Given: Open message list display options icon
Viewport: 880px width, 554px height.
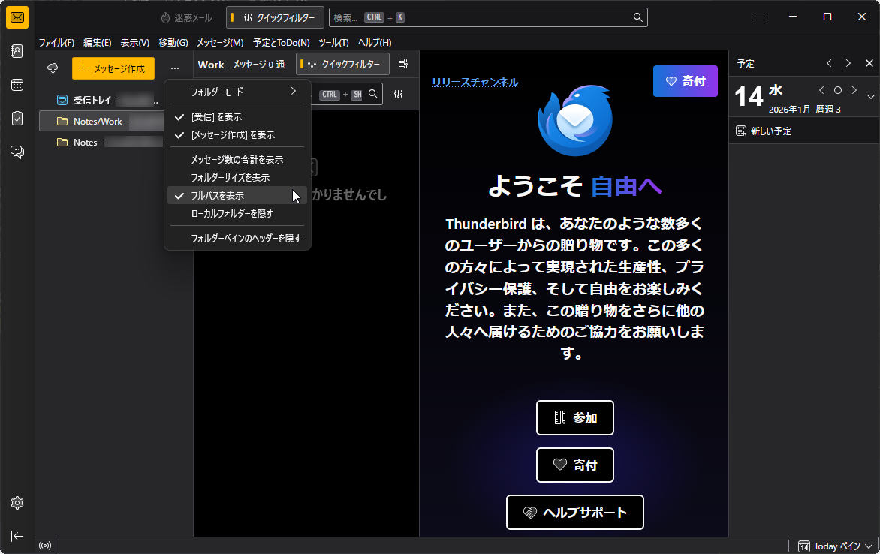Looking at the screenshot, I should [x=403, y=64].
